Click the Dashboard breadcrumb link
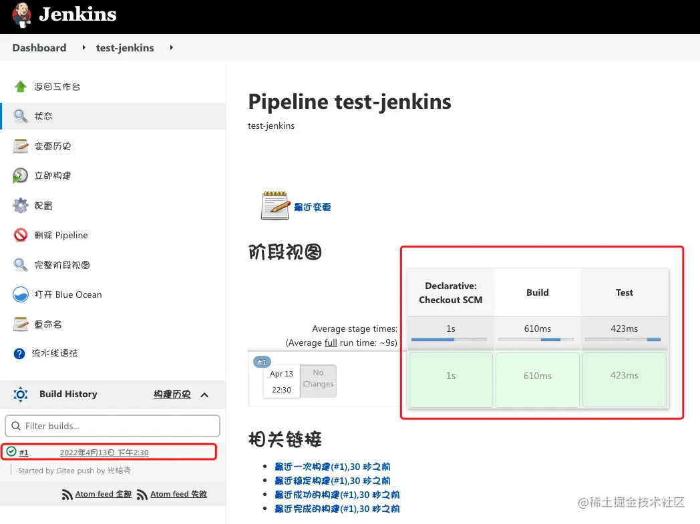The width and height of the screenshot is (700, 524). [39, 48]
